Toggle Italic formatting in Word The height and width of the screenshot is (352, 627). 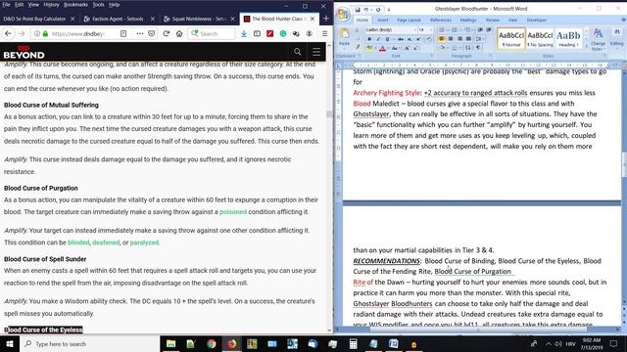[378, 39]
